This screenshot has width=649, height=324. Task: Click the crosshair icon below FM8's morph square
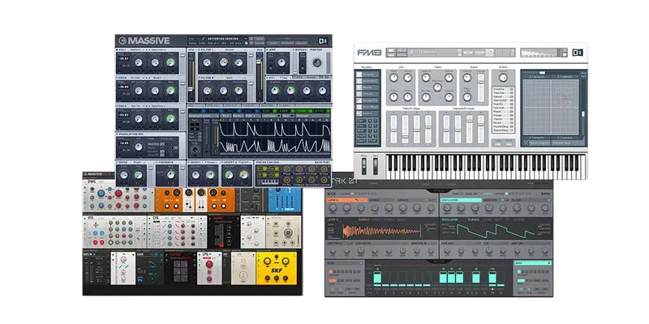point(526,143)
